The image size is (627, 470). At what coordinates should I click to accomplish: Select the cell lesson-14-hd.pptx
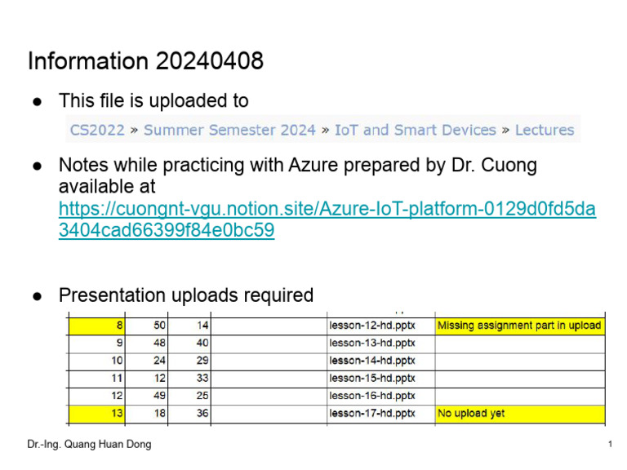380,361
